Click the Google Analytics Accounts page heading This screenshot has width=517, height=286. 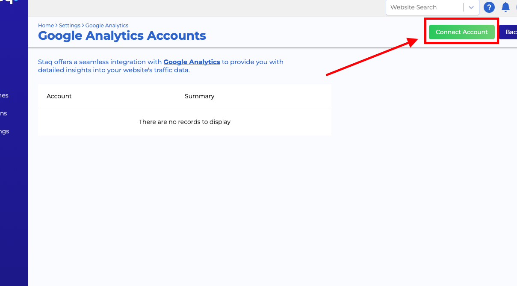coord(122,35)
